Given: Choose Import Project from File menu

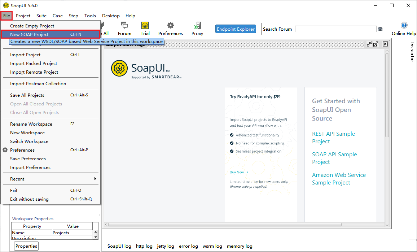Looking at the screenshot, I should pyautogui.click(x=51, y=55).
